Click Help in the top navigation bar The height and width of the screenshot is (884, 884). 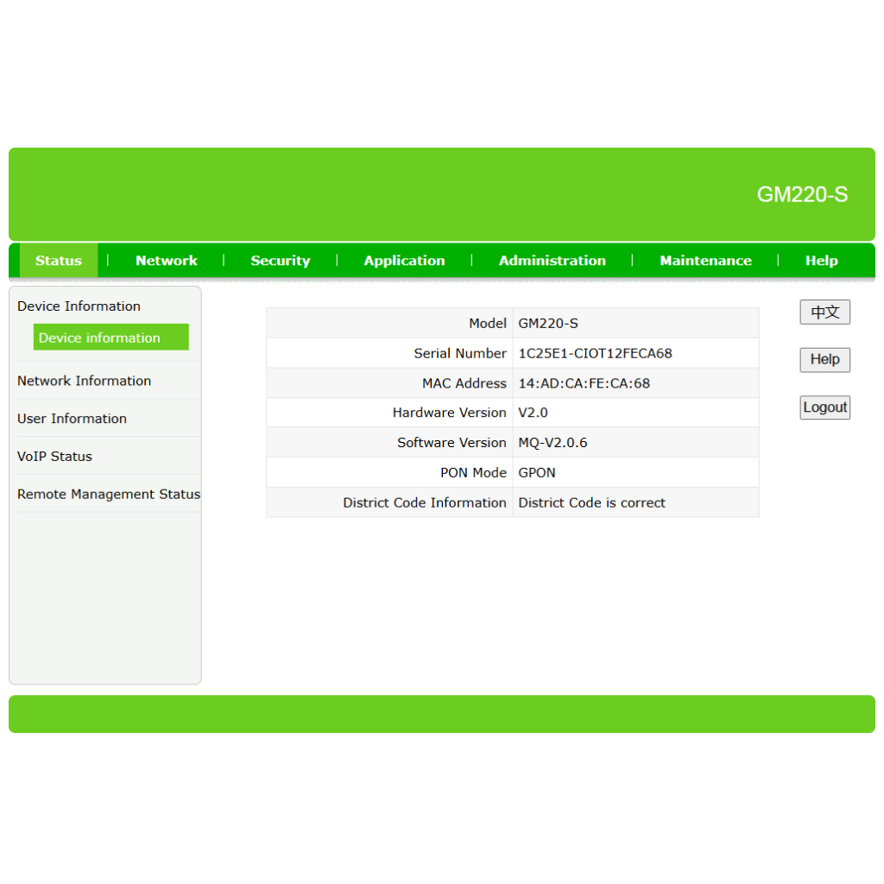click(821, 261)
